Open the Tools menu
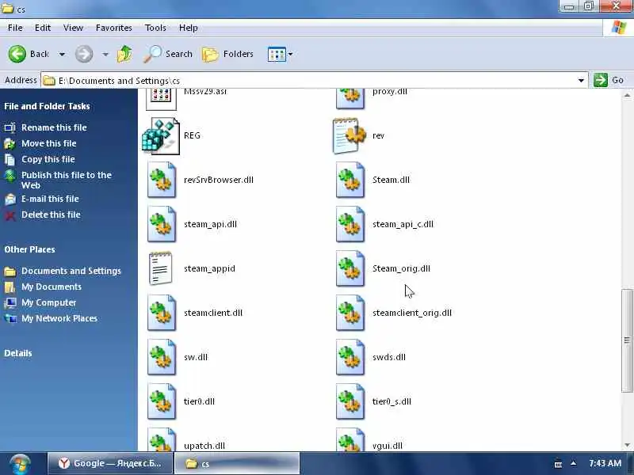The height and width of the screenshot is (475, 634). [x=155, y=28]
